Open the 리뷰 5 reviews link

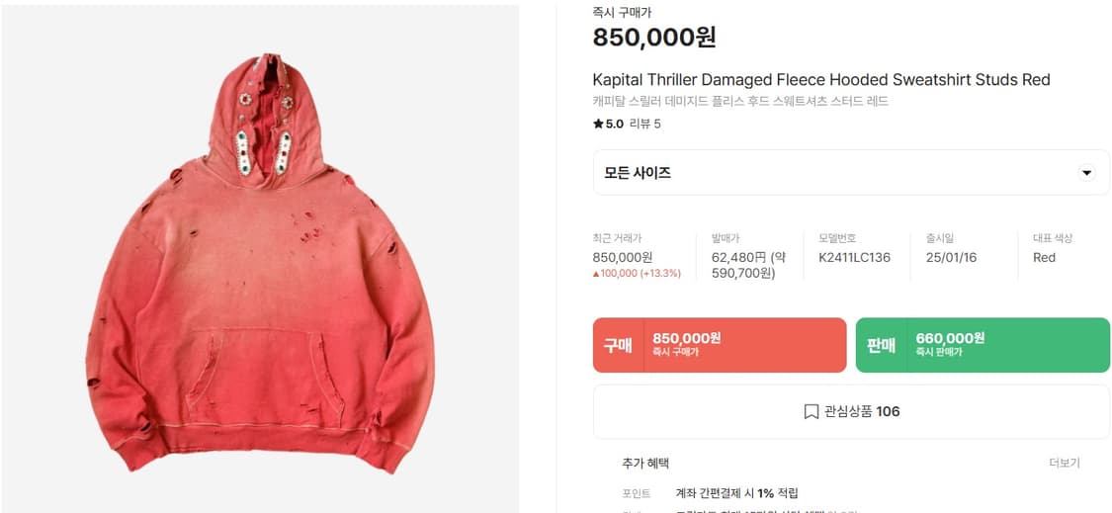click(644, 125)
